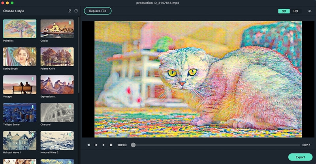Viewport: 316px width, 164px height.
Task: Step forward one frame
Action: pyautogui.click(x=96, y=145)
